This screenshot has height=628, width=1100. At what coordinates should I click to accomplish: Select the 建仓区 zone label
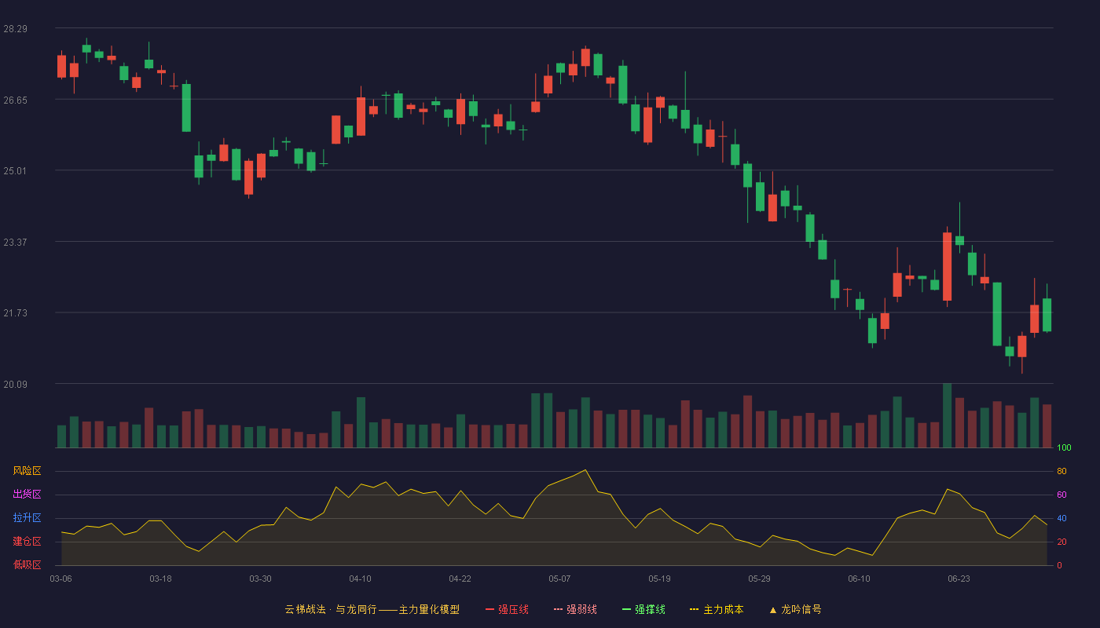tap(27, 542)
